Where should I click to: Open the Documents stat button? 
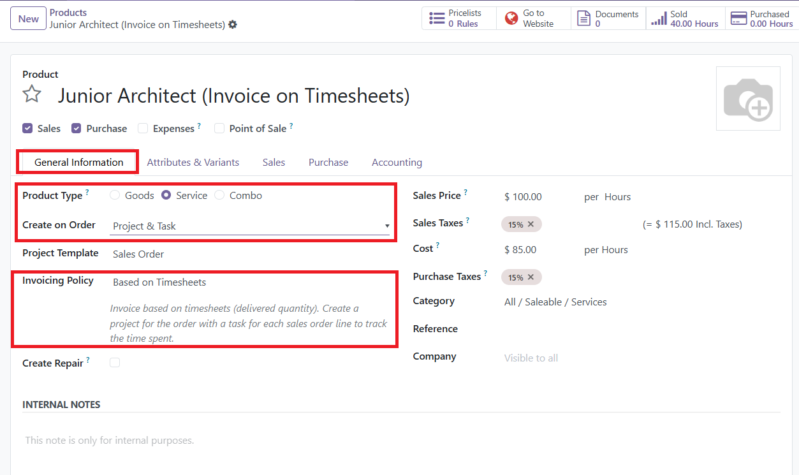[x=608, y=18]
